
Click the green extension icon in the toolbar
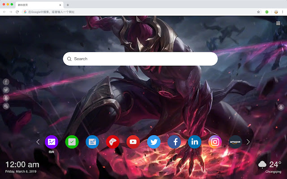point(267,12)
